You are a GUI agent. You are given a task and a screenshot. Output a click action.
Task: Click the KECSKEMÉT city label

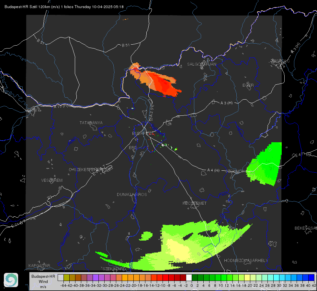point(195,203)
